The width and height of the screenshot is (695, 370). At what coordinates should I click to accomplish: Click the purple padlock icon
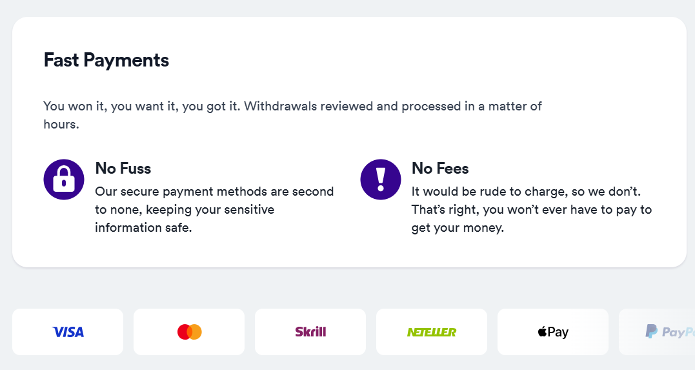[x=64, y=180]
